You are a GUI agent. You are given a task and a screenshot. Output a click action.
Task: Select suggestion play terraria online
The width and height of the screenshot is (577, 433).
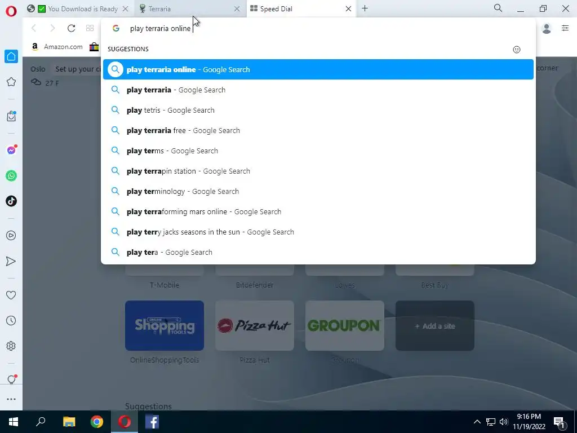point(318,69)
